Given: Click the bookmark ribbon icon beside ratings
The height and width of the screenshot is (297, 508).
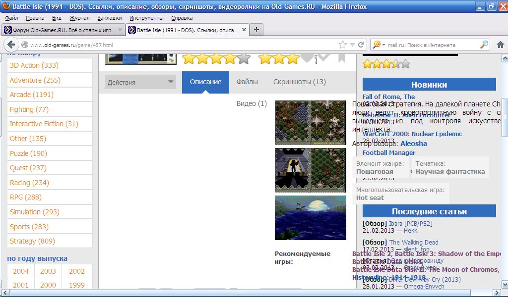Looking at the screenshot, I should (x=341, y=58).
